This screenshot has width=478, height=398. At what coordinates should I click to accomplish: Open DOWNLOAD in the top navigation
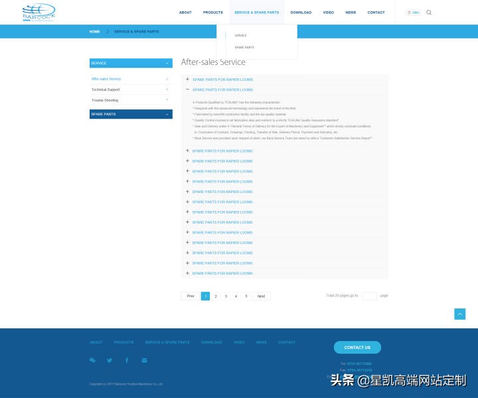click(x=301, y=13)
